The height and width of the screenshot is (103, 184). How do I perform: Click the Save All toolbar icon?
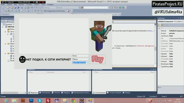click(x=18, y=8)
